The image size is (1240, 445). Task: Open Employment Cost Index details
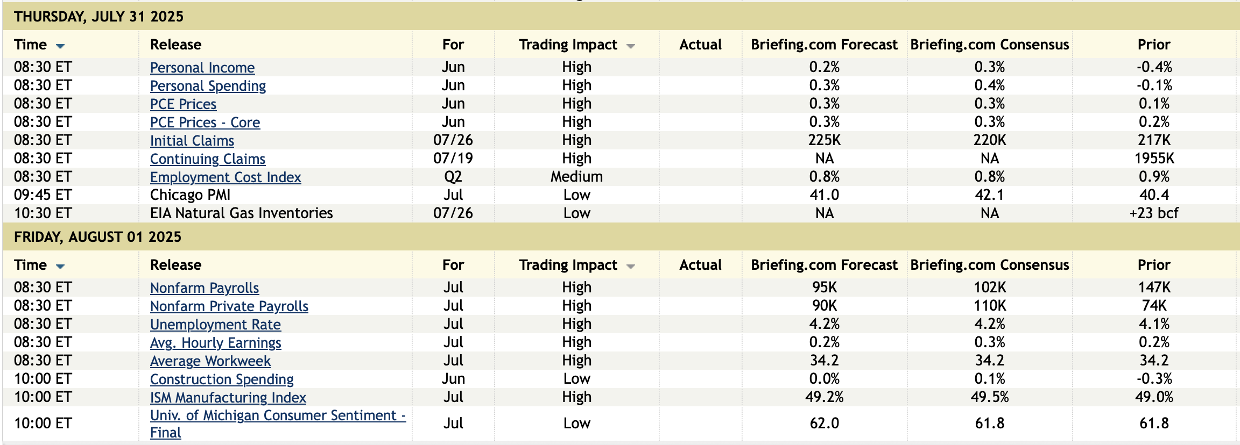pos(225,177)
